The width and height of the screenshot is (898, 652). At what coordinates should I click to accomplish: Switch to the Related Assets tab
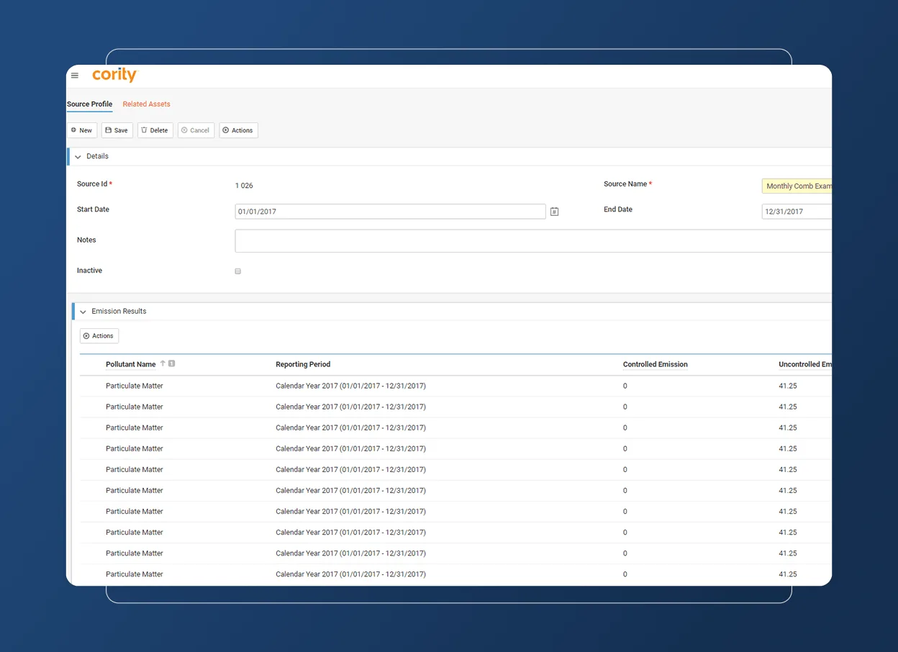point(146,104)
